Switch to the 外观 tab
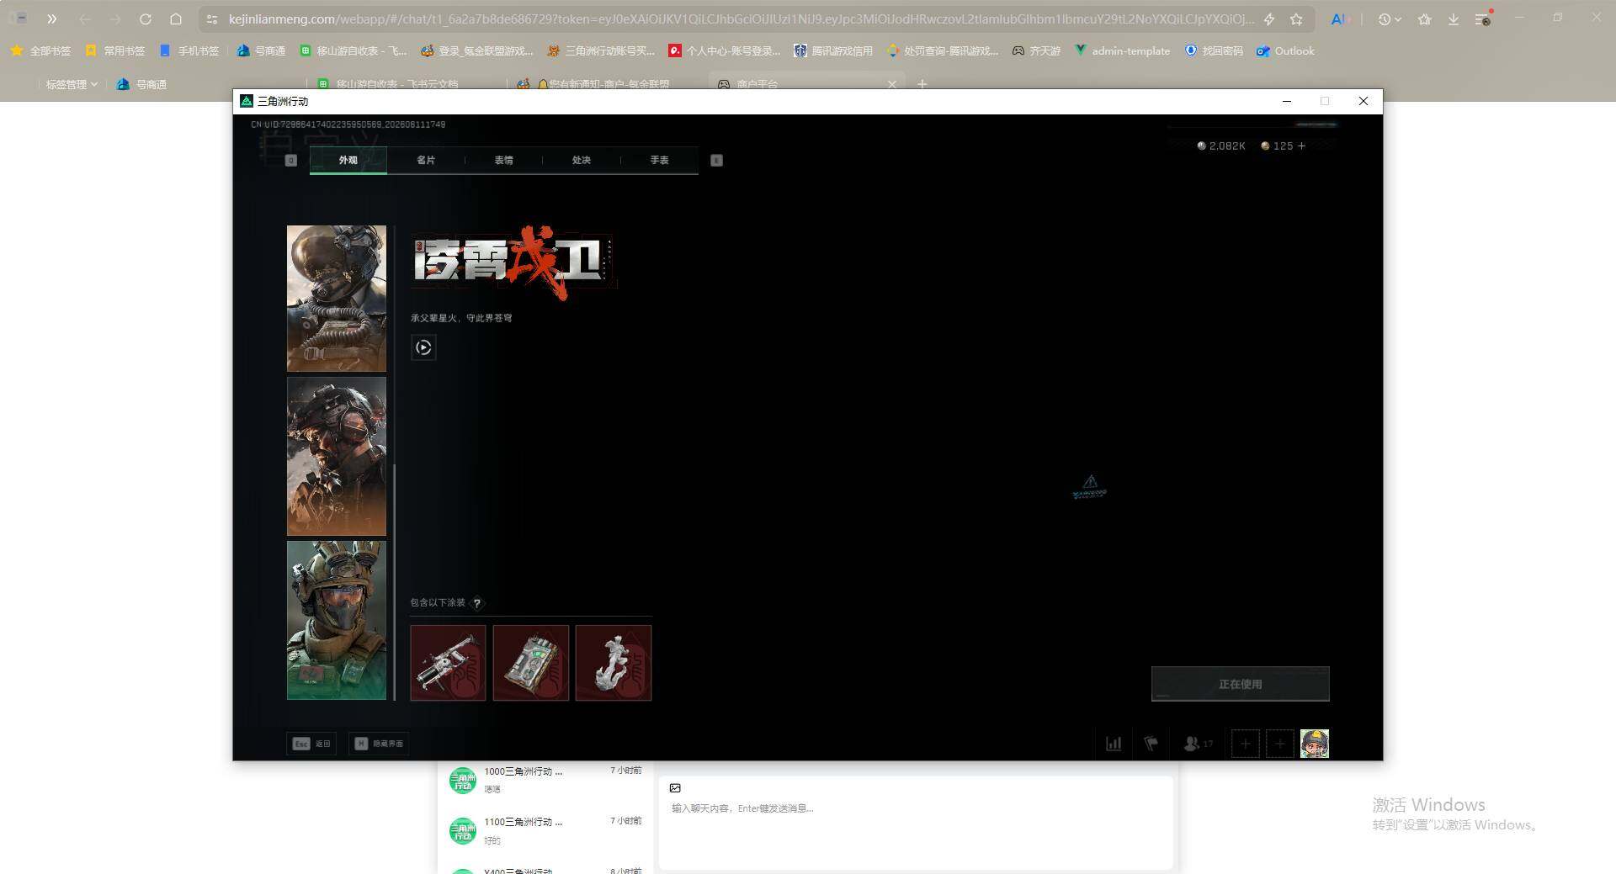 [348, 160]
